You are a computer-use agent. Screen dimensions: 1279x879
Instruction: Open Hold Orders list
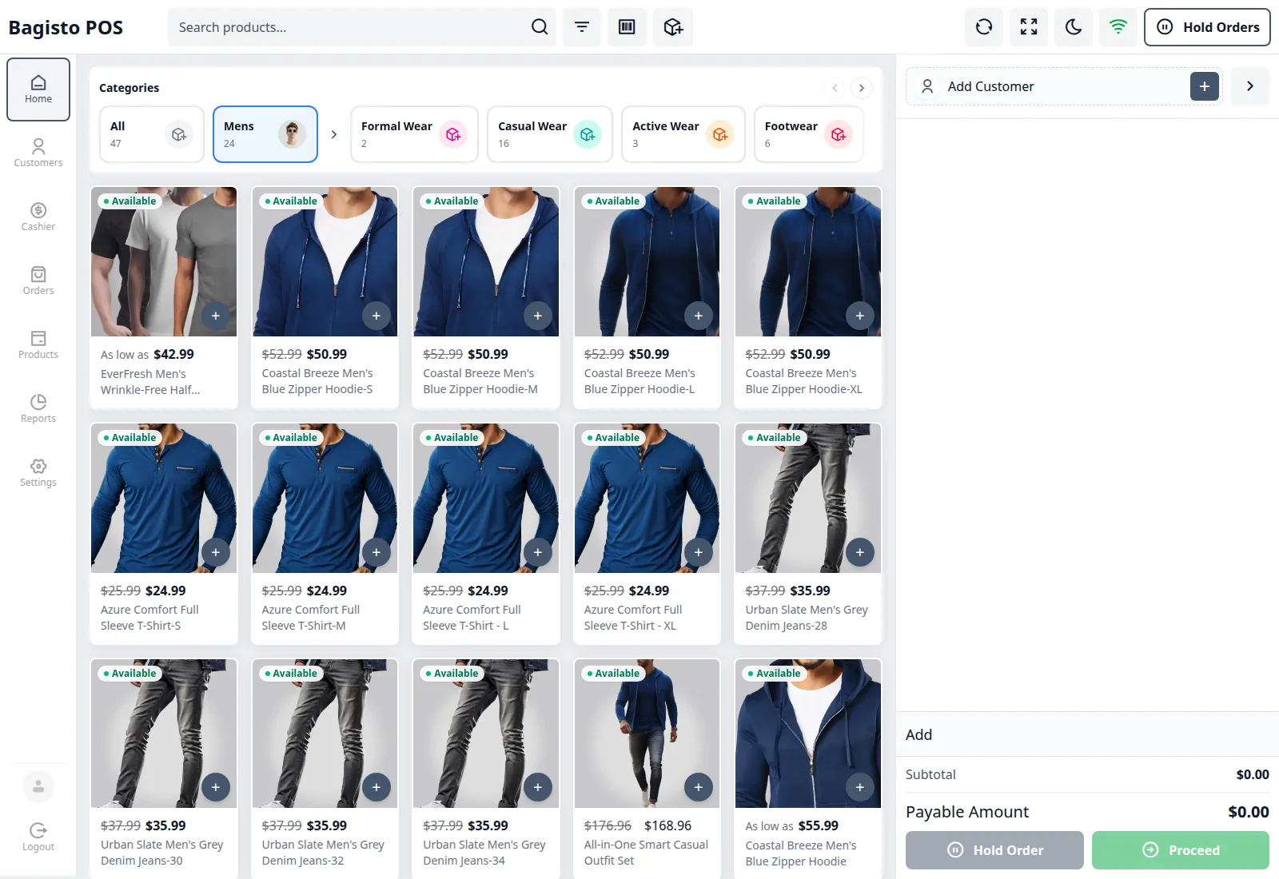point(1207,27)
